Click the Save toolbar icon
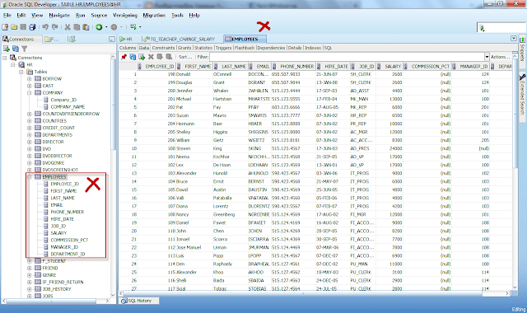Screen dimensions: 527x313 click(x=23, y=27)
